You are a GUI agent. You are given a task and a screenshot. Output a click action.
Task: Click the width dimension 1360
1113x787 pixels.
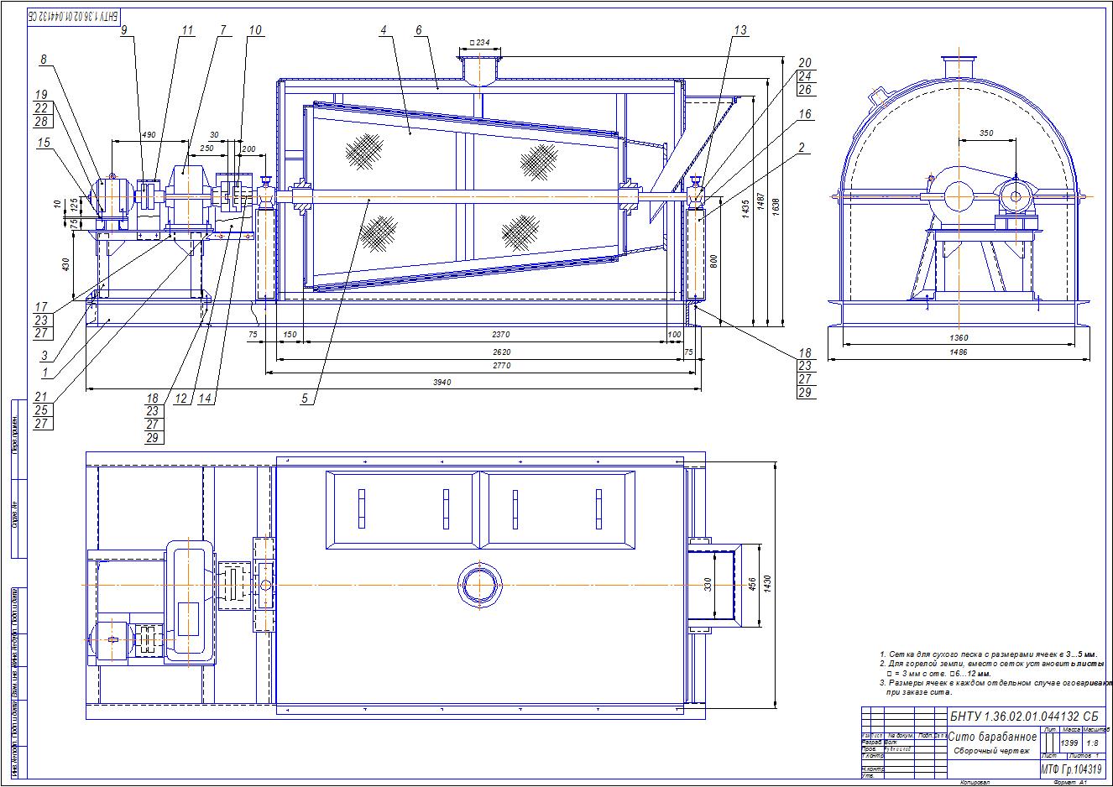tap(958, 337)
